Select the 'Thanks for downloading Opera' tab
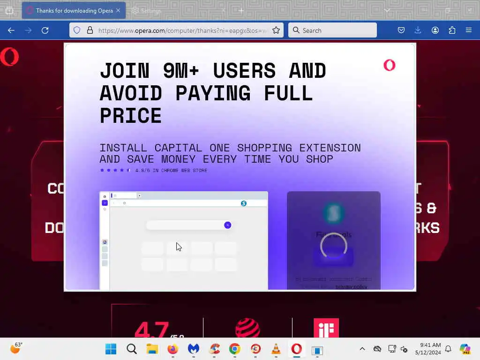480x360 pixels. [74, 10]
